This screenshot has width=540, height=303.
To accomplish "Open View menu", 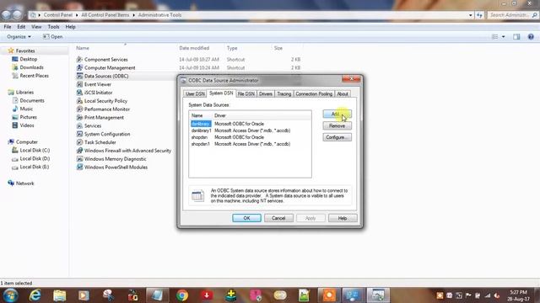I will tap(36, 26).
